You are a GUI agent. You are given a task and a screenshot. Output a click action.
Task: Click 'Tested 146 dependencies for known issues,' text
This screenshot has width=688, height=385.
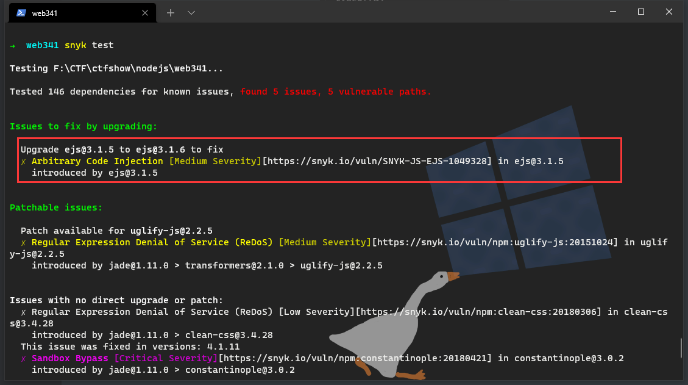point(122,92)
